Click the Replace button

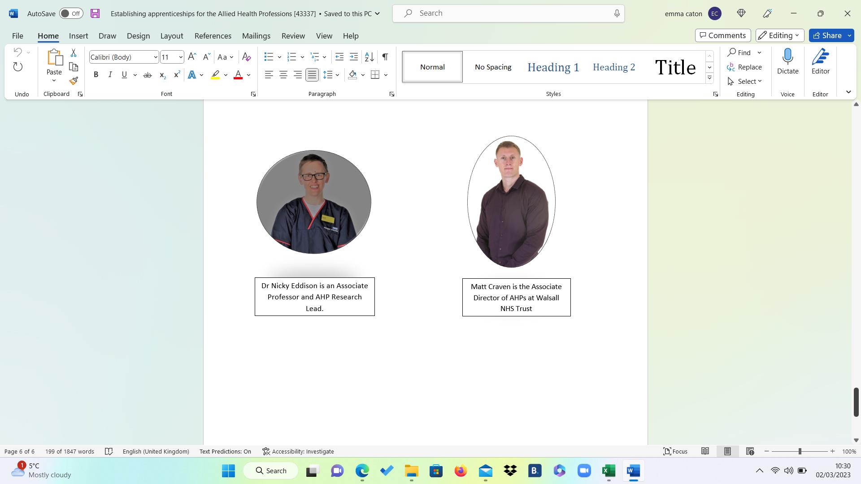744,67
